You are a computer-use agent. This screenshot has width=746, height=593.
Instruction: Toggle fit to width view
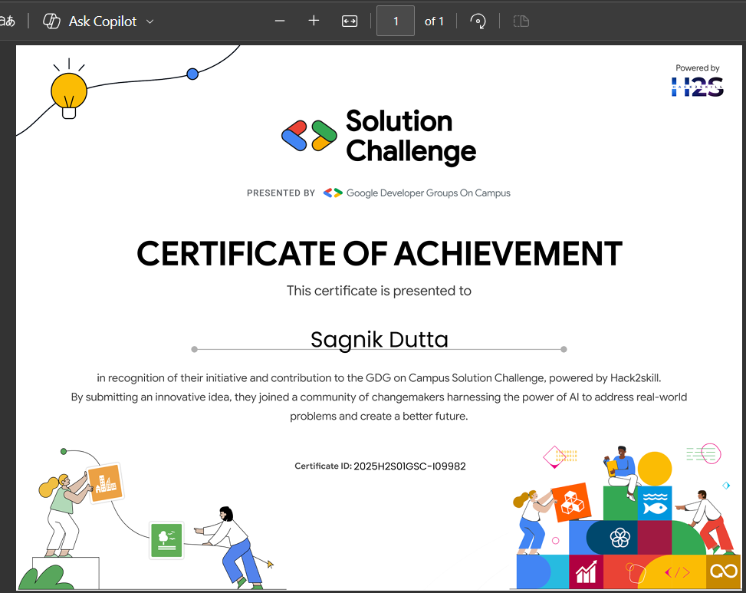pyautogui.click(x=350, y=21)
